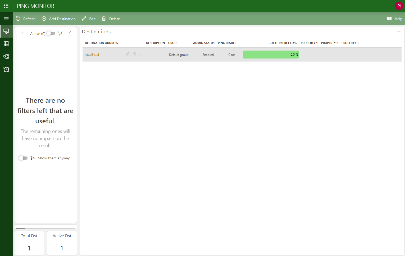Viewport: 405px width, 256px height.
Task: Click the trash delete icon for localhost
Action: [134, 54]
